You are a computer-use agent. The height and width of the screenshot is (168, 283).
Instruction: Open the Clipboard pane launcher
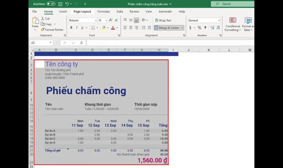point(65,35)
